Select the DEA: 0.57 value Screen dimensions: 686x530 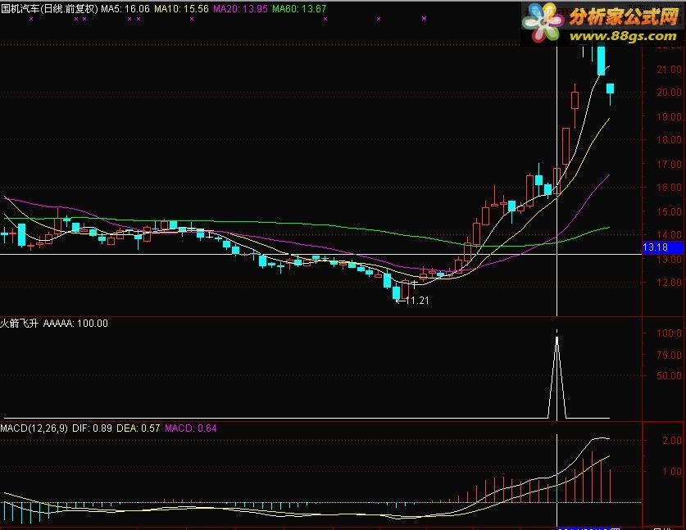point(138,428)
